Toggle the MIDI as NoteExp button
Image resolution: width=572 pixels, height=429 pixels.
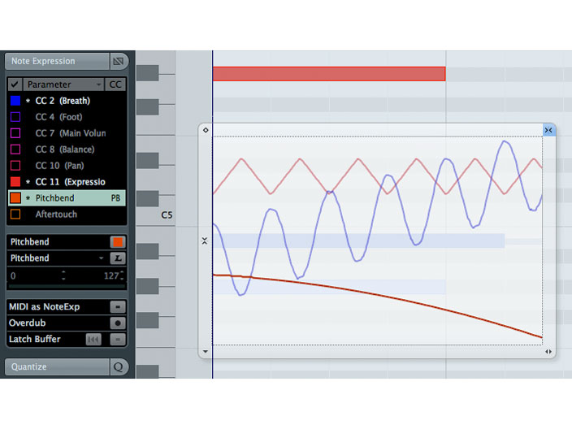click(118, 307)
